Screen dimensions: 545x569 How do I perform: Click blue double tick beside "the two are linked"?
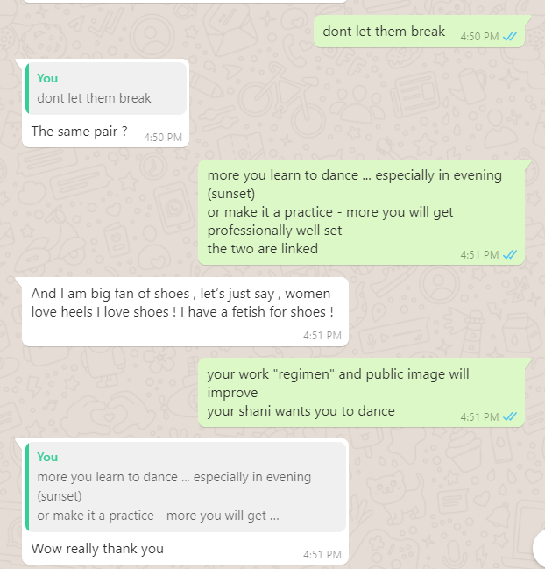[510, 255]
